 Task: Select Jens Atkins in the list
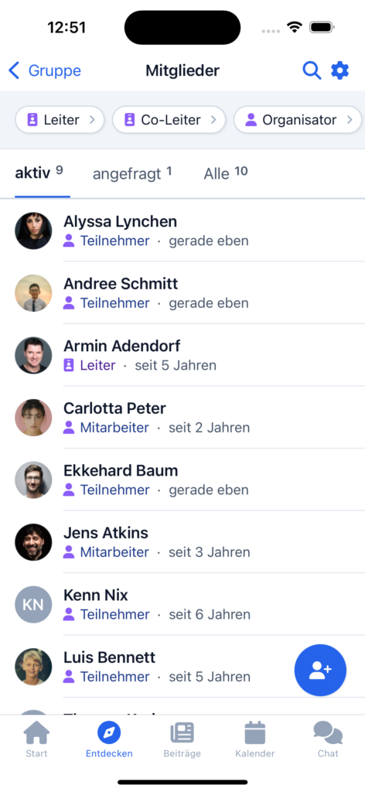(x=182, y=542)
